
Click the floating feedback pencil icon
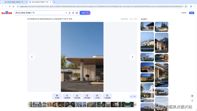[x=192, y=101]
